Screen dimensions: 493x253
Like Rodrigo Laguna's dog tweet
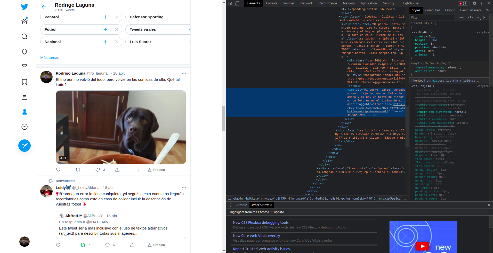point(98,170)
